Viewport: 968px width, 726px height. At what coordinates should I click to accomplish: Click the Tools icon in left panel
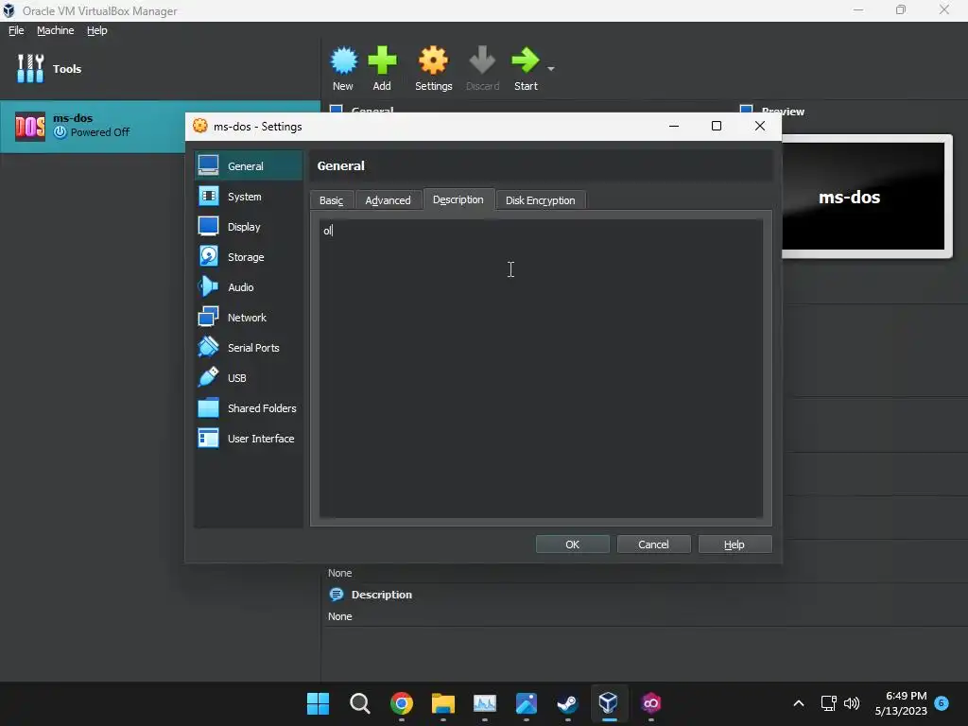pos(30,68)
